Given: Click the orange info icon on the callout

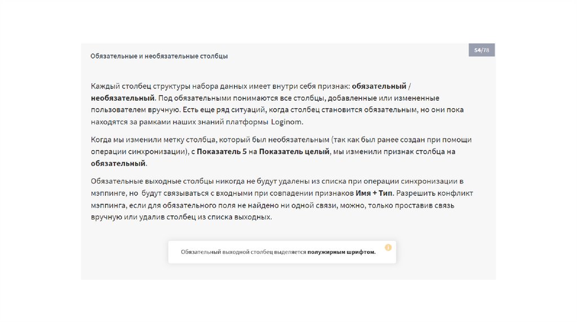Looking at the screenshot, I should [x=388, y=247].
